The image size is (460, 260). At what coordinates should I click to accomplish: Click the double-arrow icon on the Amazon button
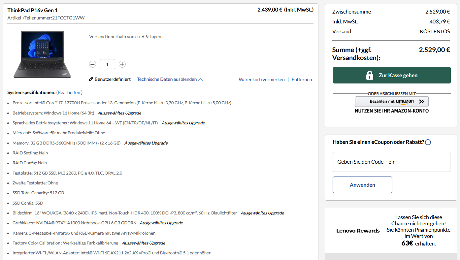(x=421, y=102)
